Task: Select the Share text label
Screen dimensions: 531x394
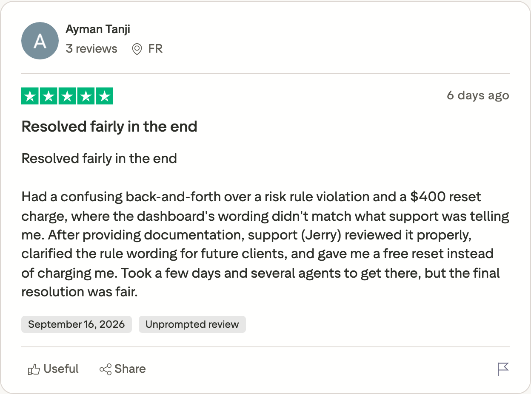Action: (130, 369)
